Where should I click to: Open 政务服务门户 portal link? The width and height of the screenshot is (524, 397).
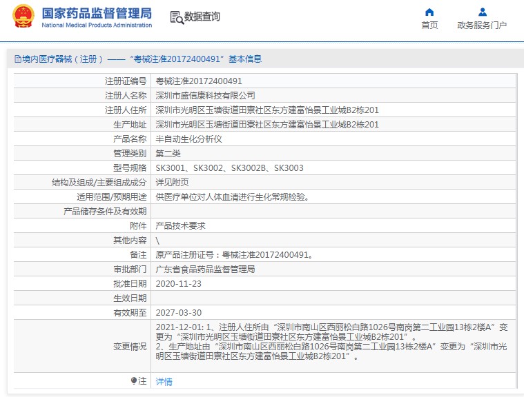point(482,26)
